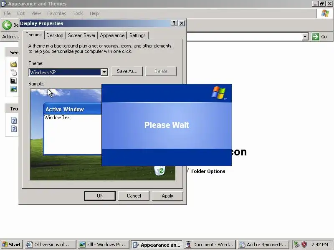The height and width of the screenshot is (250, 334).
Task: Open the Tools menu
Action: pos(78,13)
